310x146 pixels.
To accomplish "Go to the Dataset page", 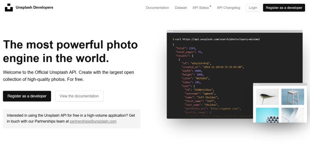I will [x=181, y=8].
